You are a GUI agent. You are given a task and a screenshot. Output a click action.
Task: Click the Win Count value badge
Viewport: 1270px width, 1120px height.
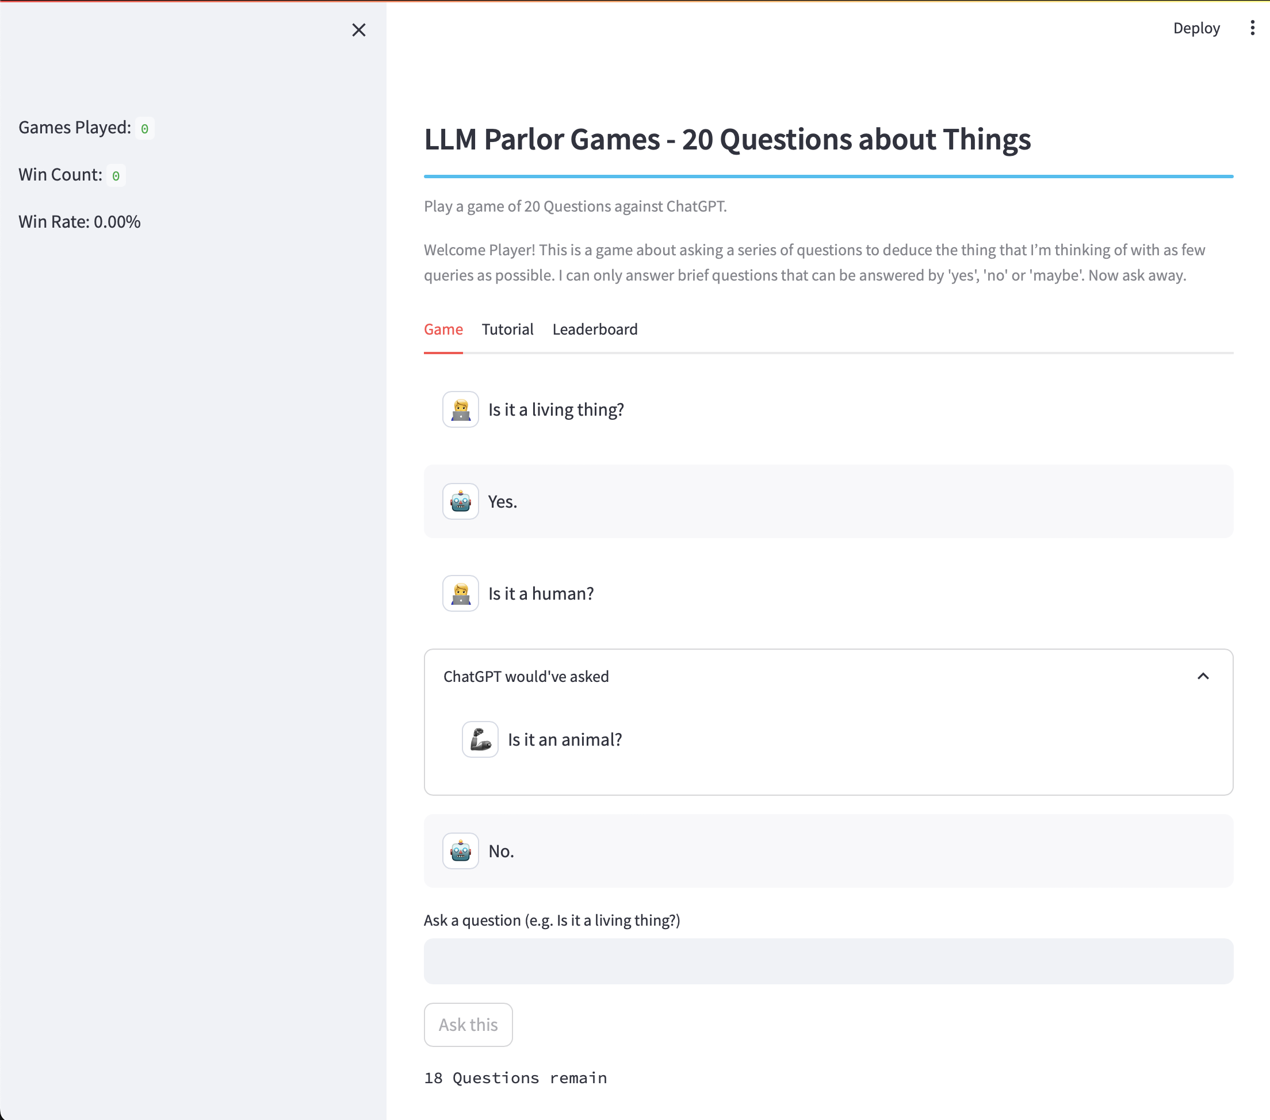tap(116, 176)
